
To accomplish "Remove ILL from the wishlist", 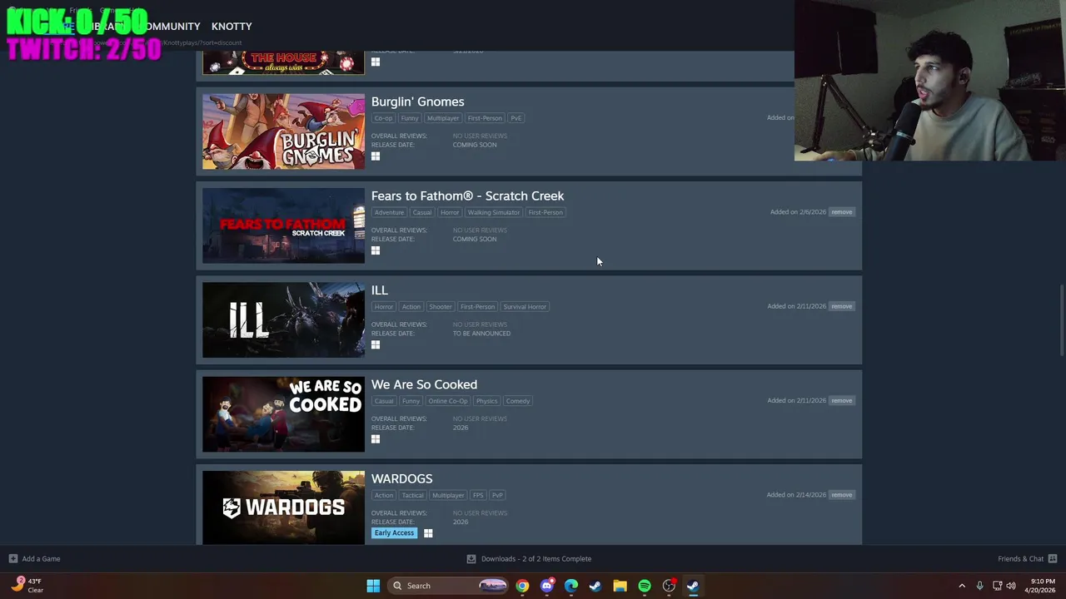I will [841, 306].
